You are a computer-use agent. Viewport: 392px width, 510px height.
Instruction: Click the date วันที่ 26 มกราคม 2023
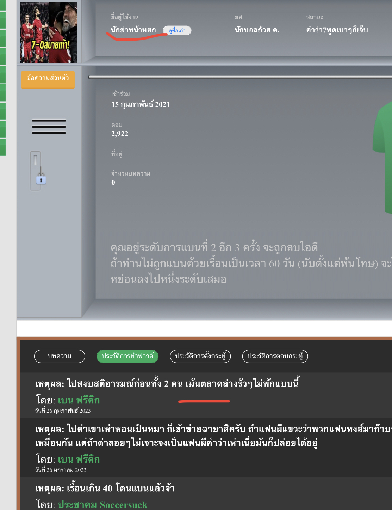[61, 470]
